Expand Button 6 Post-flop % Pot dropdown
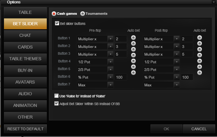This screenshot has height=137, width=217. [177, 77]
